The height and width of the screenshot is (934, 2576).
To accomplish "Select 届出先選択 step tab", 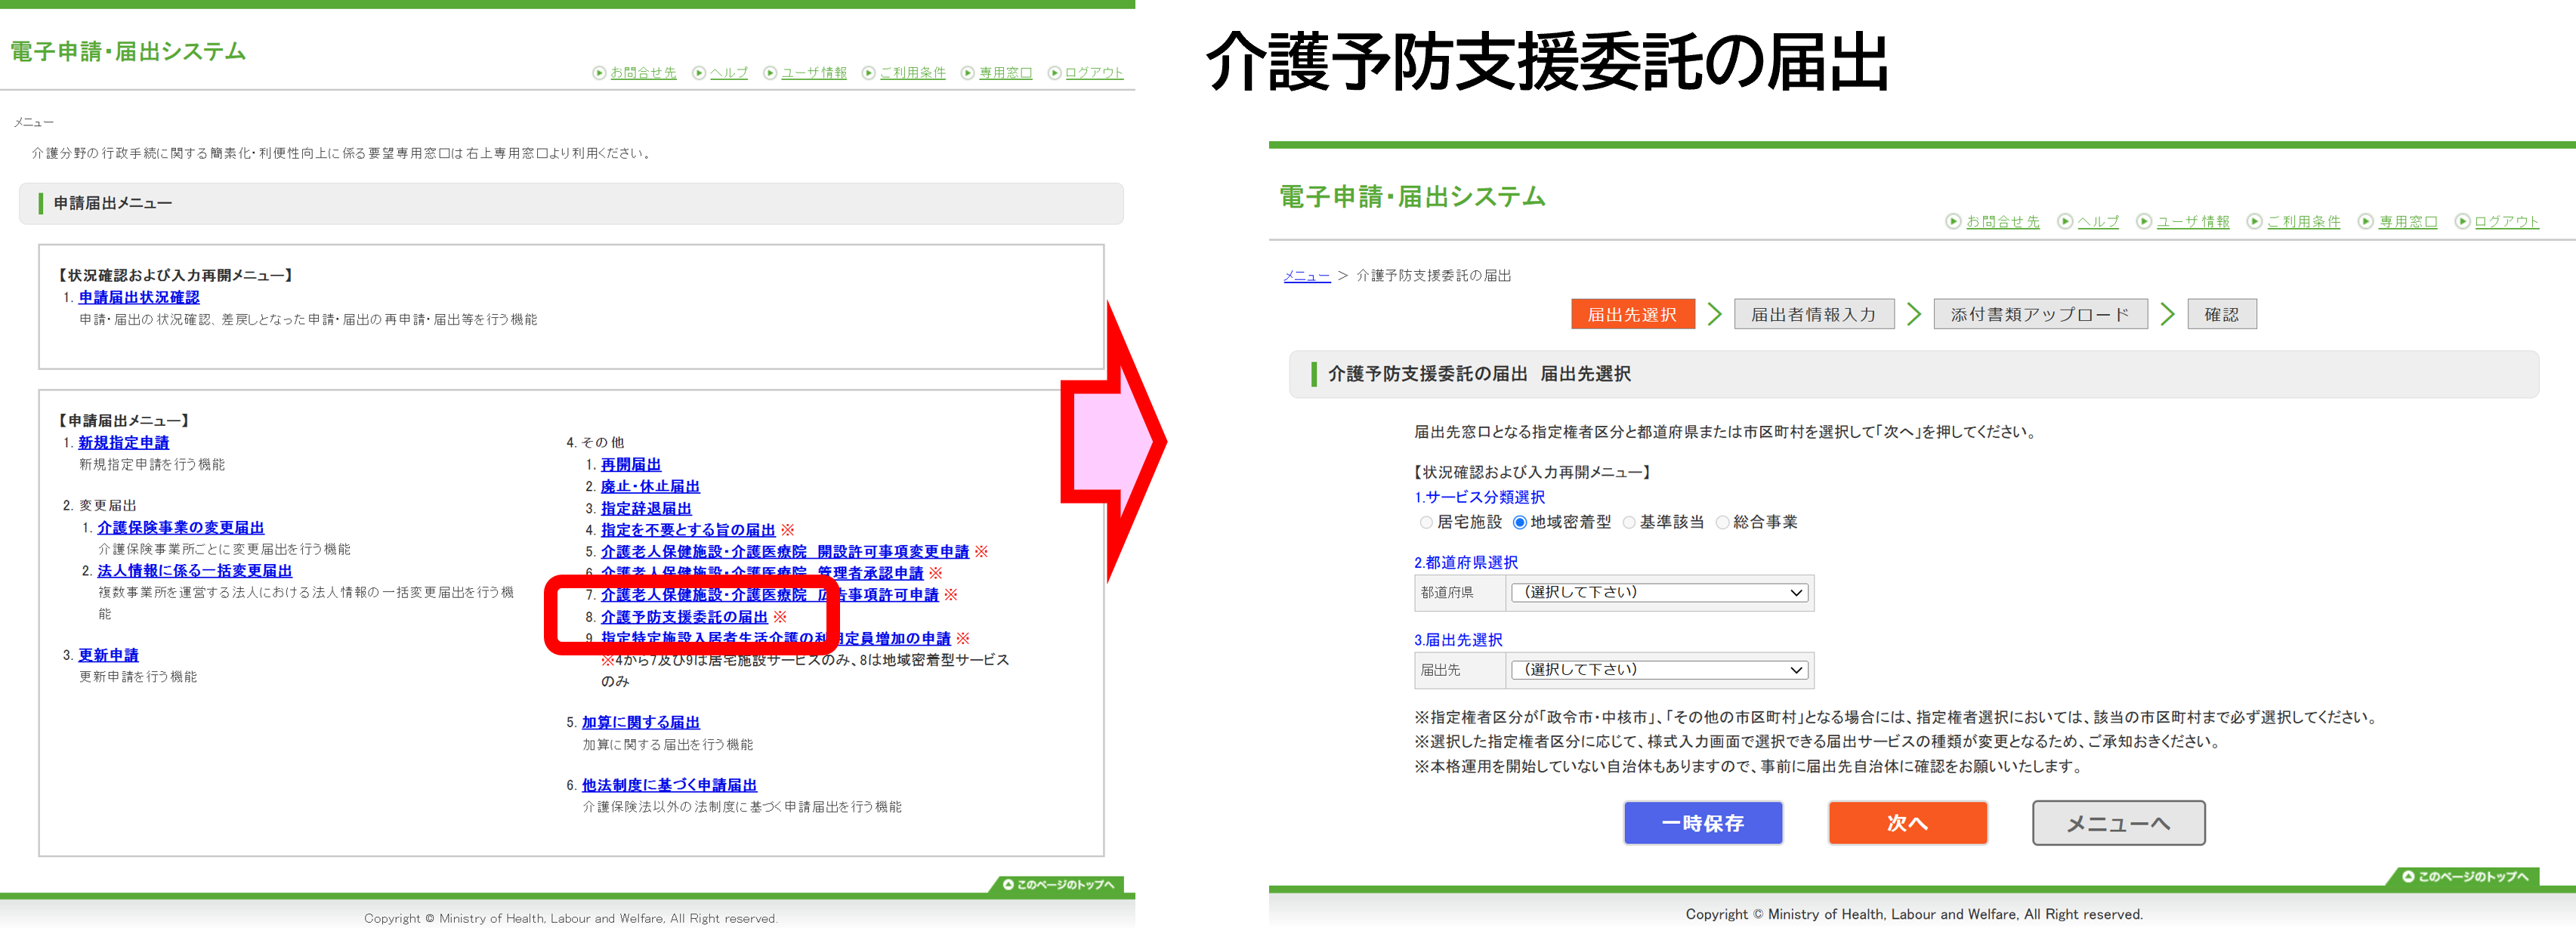I will [1633, 315].
